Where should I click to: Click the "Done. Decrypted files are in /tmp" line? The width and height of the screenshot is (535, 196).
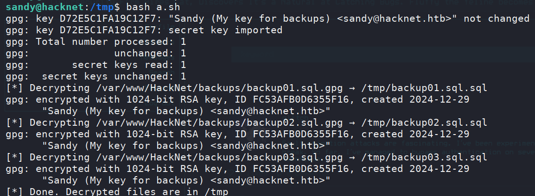tap(129, 192)
